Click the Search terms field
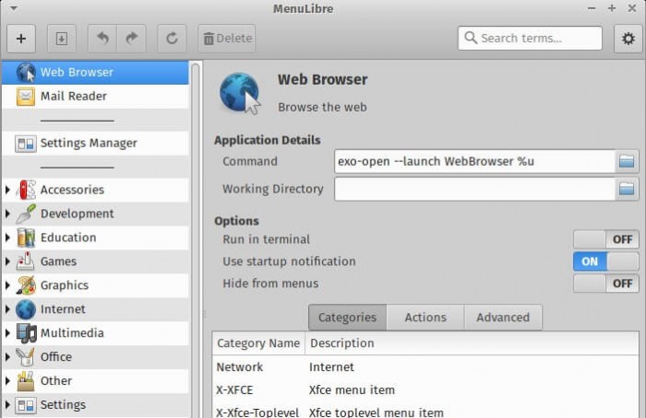This screenshot has width=646, height=418. pos(530,39)
